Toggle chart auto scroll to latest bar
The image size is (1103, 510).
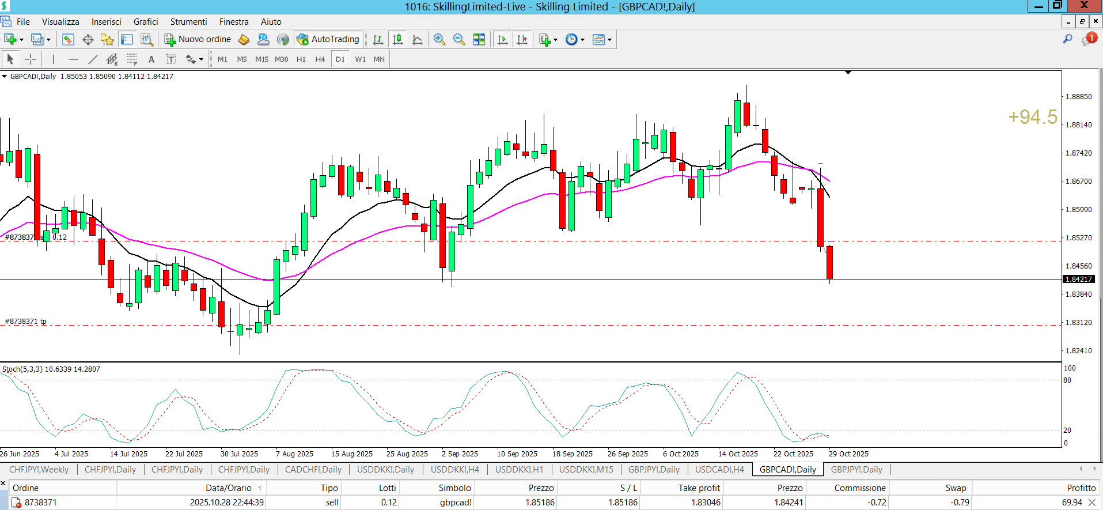[x=502, y=39]
